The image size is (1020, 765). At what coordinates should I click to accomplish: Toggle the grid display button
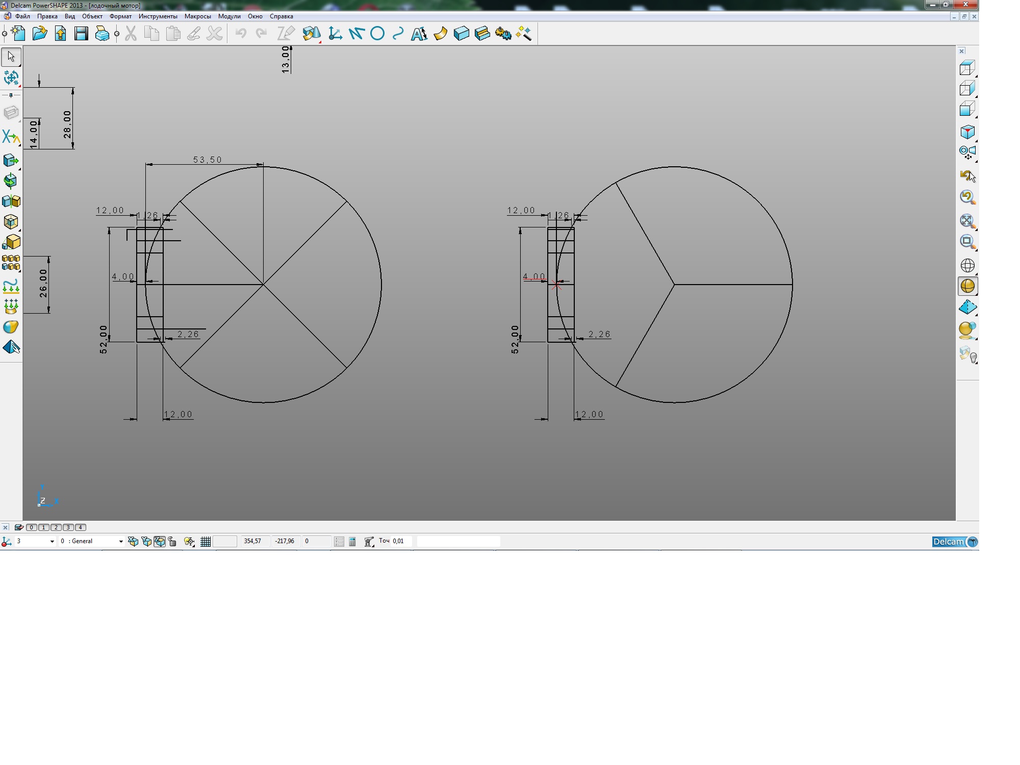[x=206, y=542]
